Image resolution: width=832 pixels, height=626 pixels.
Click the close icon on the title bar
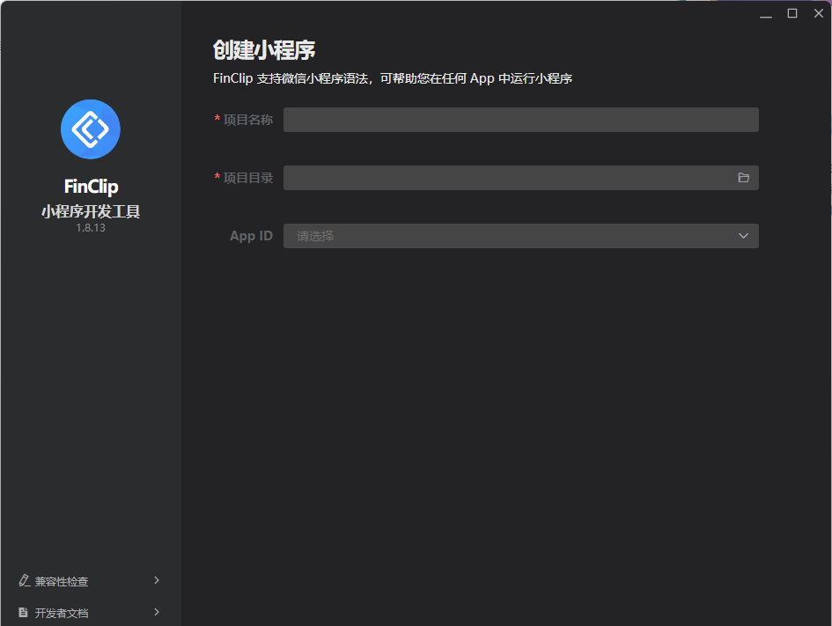pos(818,13)
